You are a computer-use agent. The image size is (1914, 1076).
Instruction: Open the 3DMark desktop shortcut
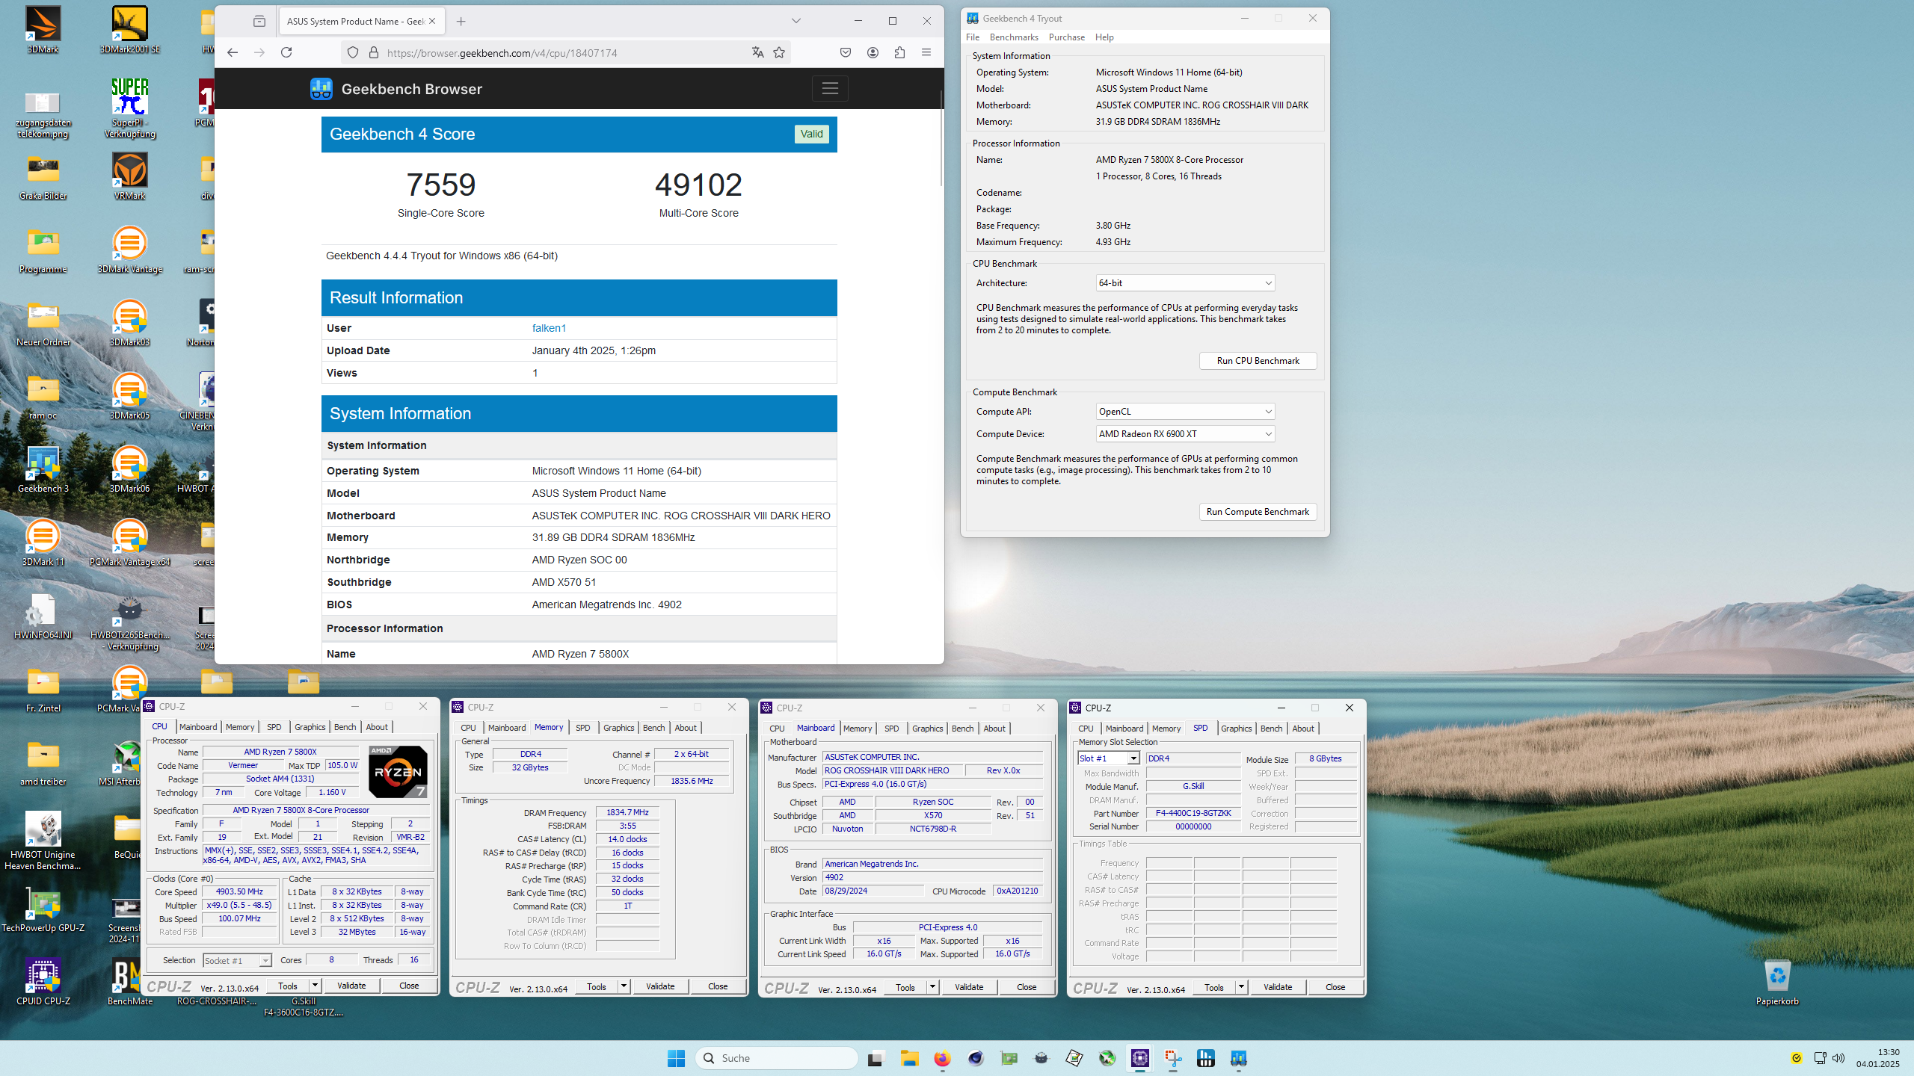tap(43, 30)
